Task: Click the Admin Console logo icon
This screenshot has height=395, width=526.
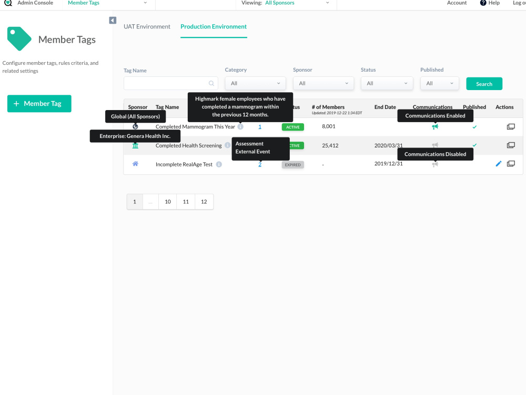Action: click(x=8, y=3)
